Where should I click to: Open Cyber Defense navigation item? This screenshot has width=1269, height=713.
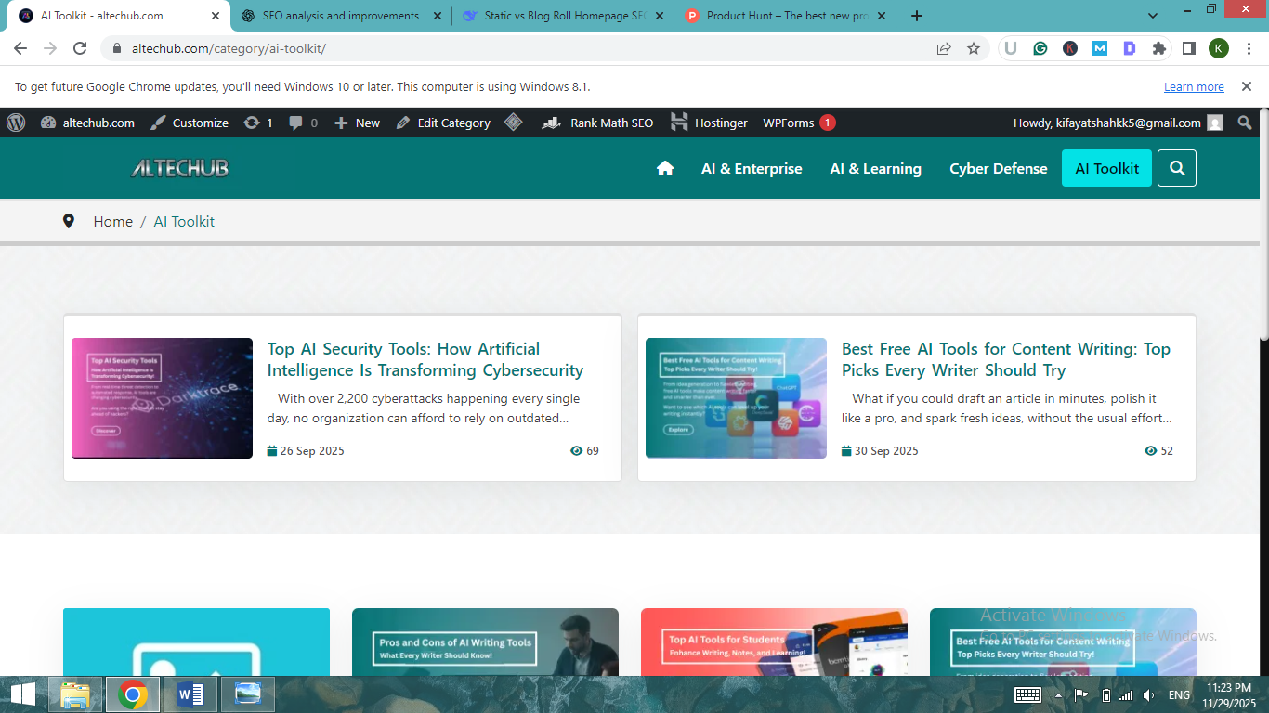point(999,168)
